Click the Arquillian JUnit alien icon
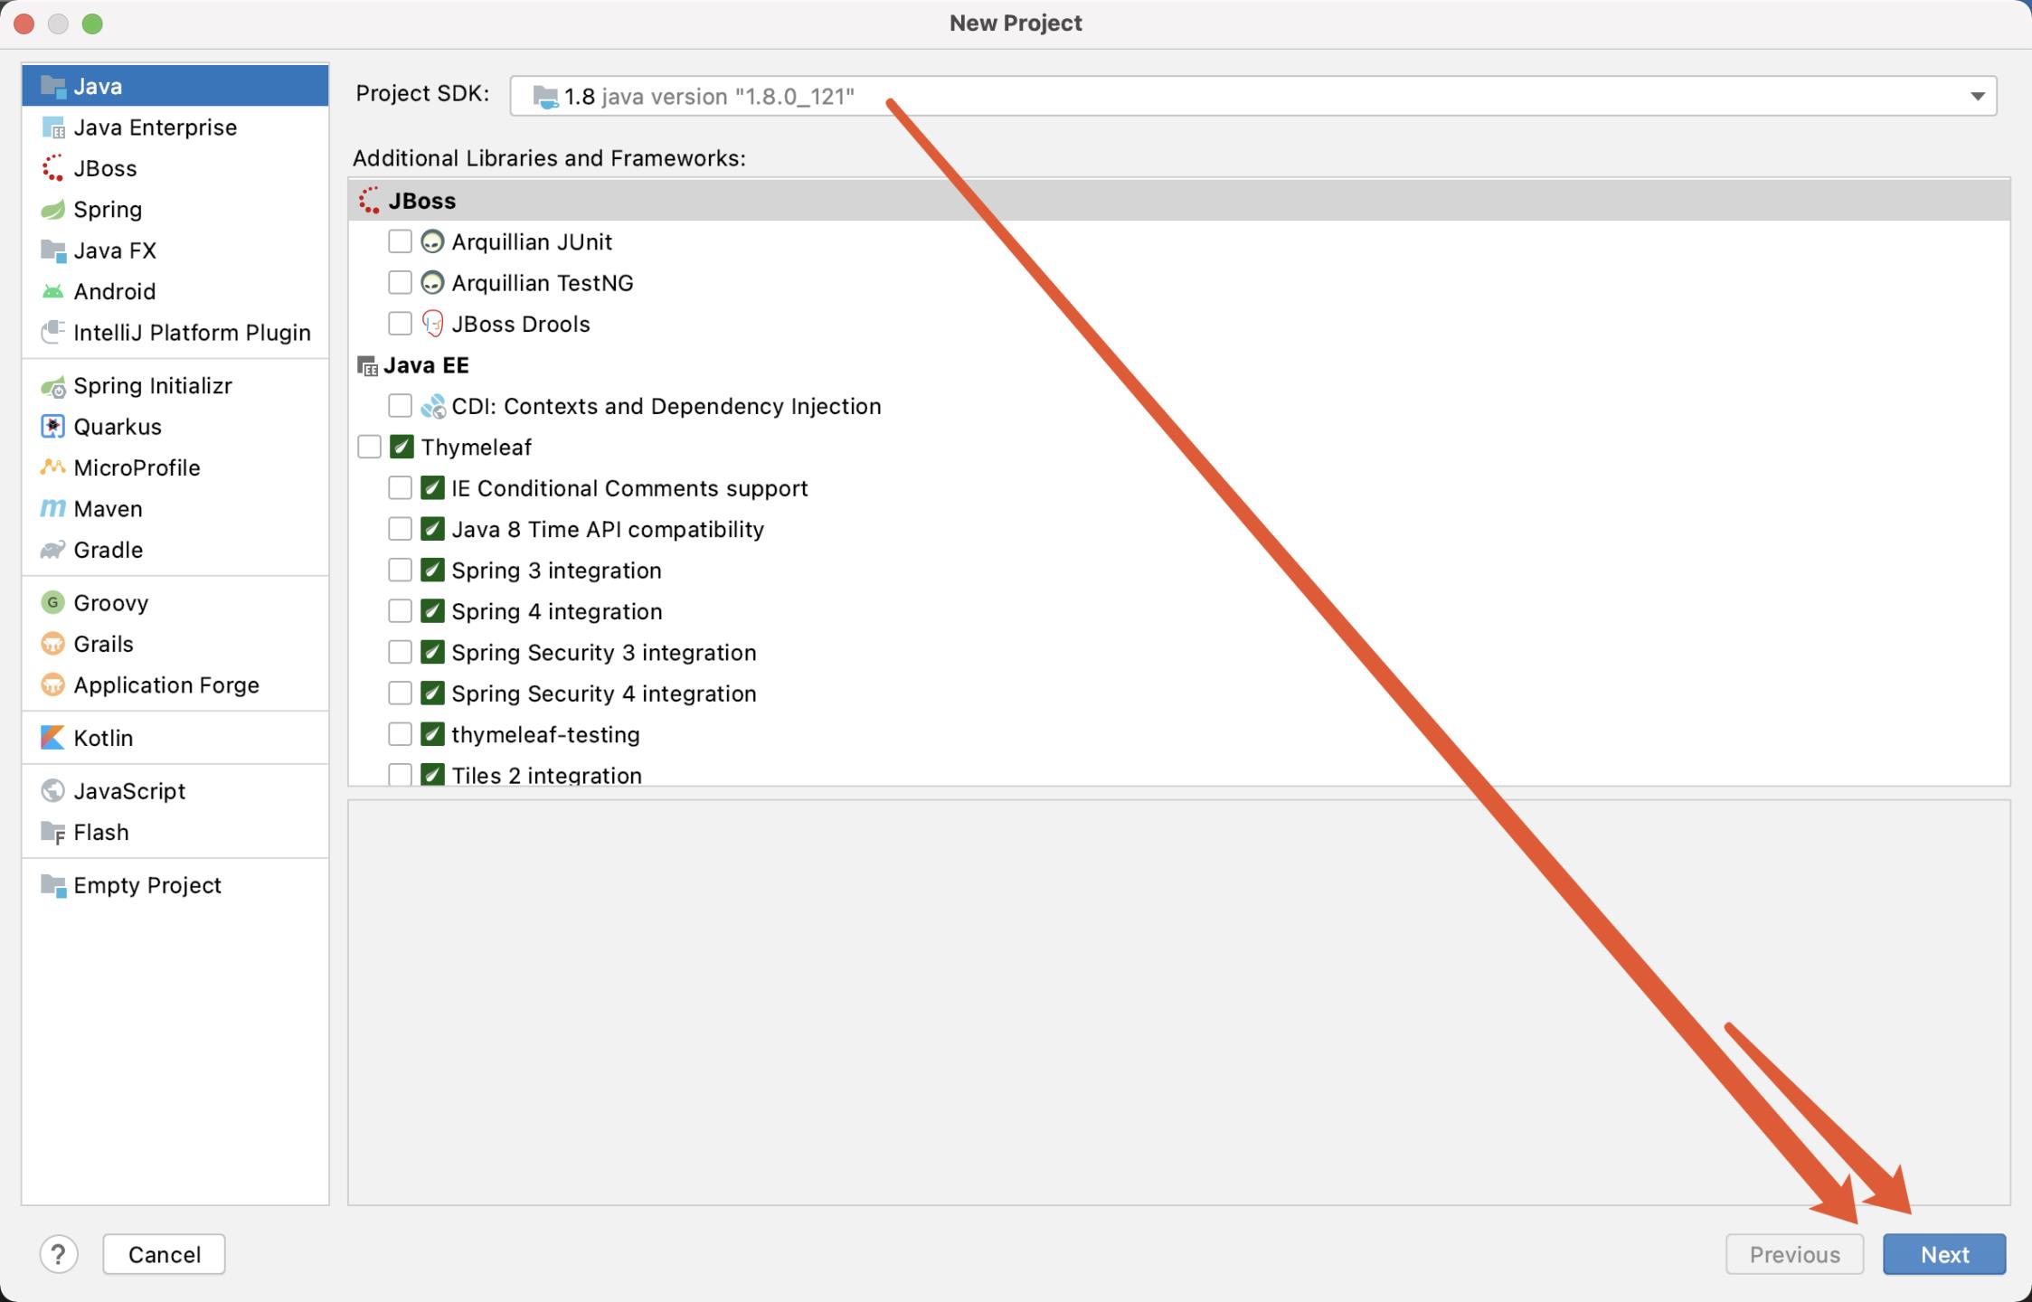Image resolution: width=2032 pixels, height=1302 pixels. point(432,242)
